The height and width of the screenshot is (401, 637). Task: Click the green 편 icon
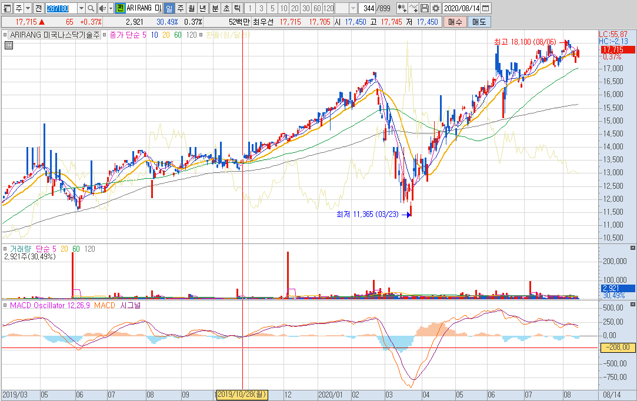pos(120,8)
